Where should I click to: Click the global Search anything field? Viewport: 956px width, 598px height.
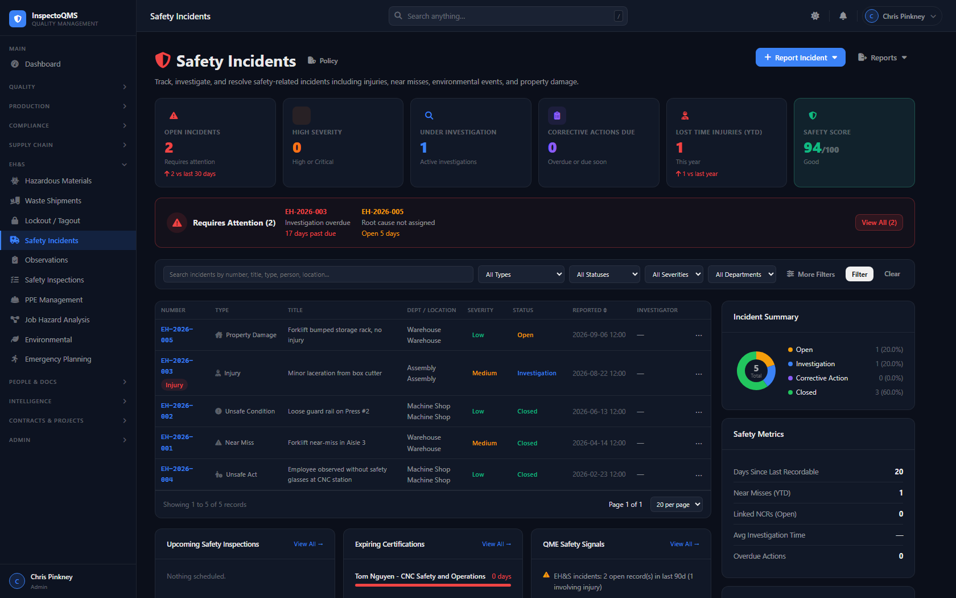508,16
